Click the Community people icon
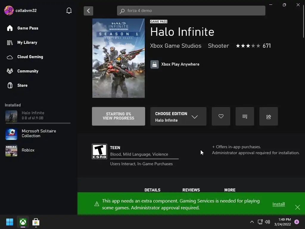This screenshot has height=229, width=305. tap(10, 71)
